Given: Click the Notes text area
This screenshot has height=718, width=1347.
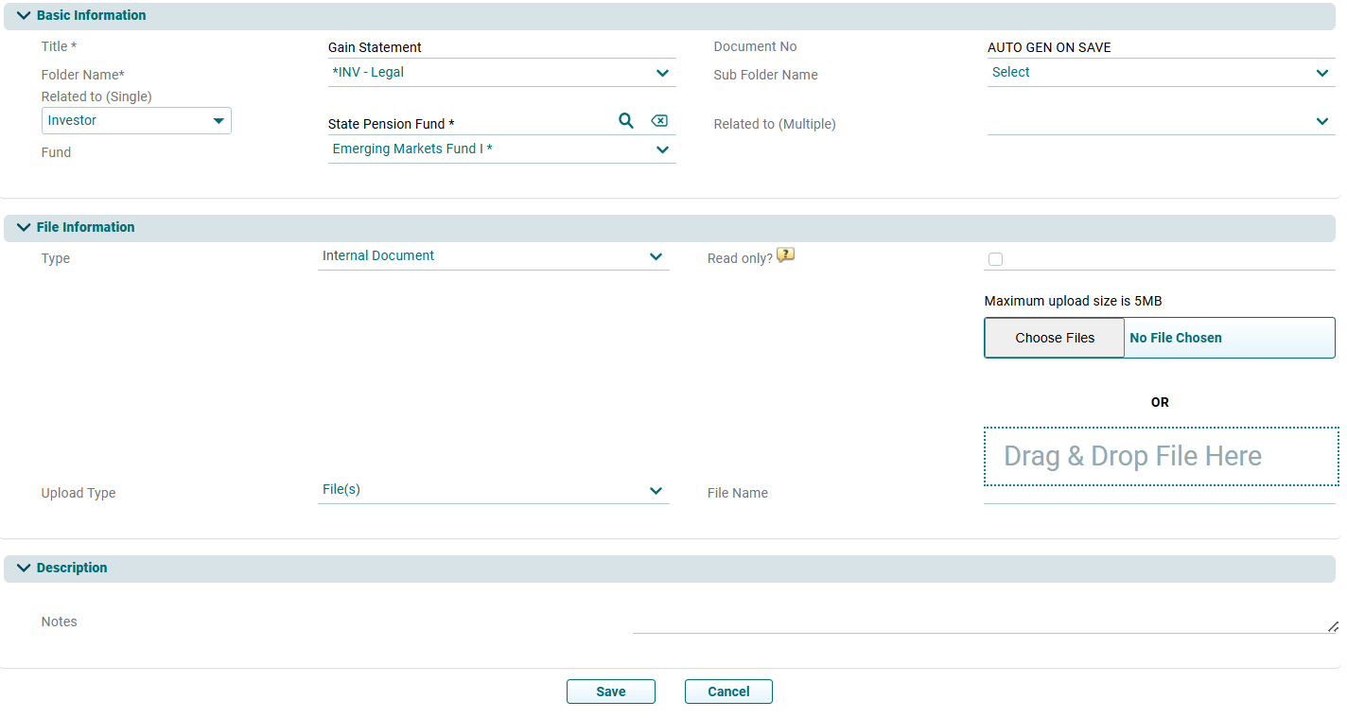Looking at the screenshot, I should 984,622.
